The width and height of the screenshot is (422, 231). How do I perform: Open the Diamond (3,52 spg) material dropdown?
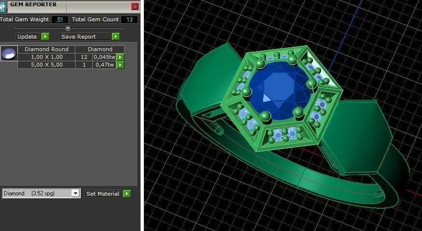[x=41, y=193]
